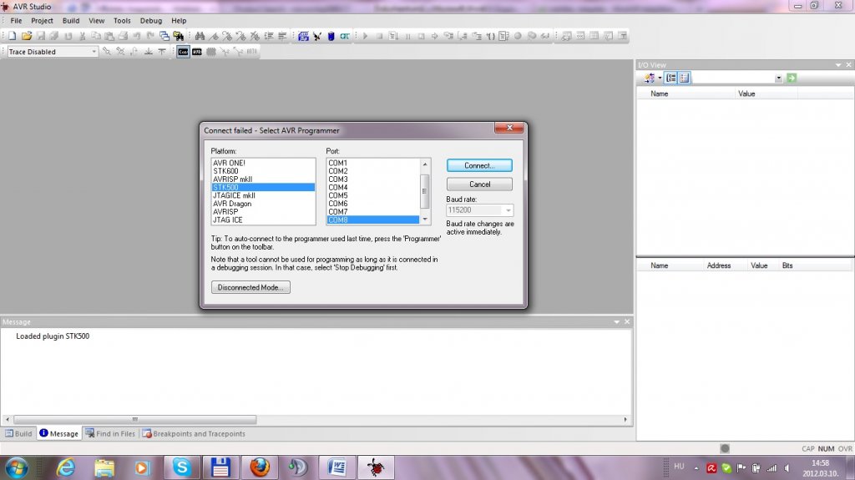Toggle I/O View tree display icon
The width and height of the screenshot is (855, 480).
(x=670, y=78)
